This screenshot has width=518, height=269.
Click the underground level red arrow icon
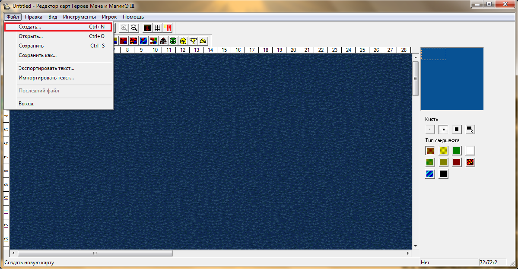147,28
